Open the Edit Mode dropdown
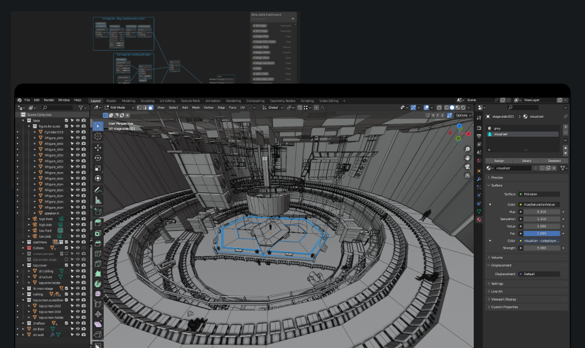585x348 pixels. pos(119,108)
